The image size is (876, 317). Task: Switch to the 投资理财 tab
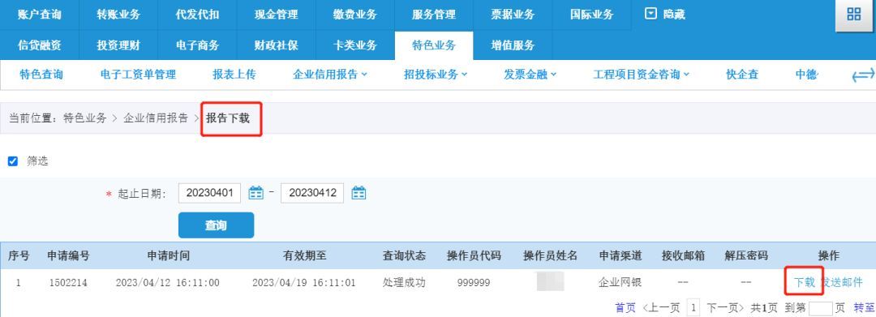[x=118, y=45]
